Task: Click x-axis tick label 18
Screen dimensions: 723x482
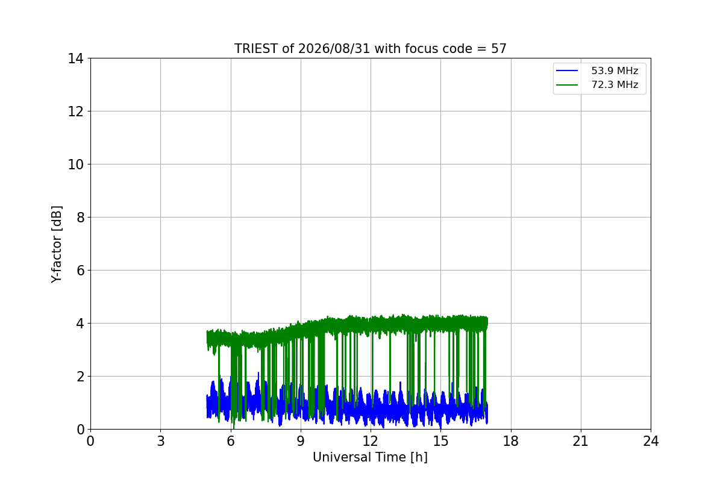Action: tap(510, 441)
